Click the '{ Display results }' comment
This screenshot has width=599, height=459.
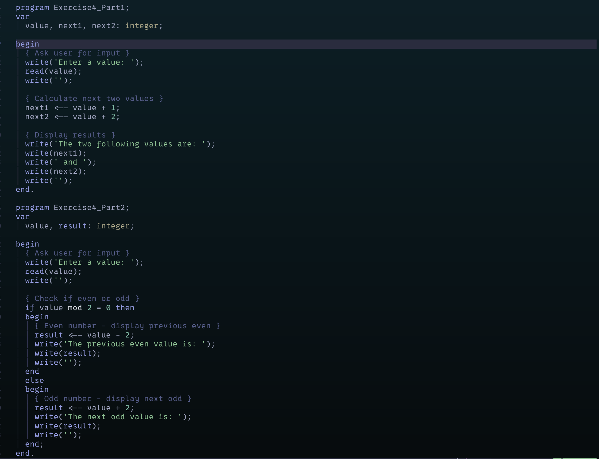(x=70, y=135)
